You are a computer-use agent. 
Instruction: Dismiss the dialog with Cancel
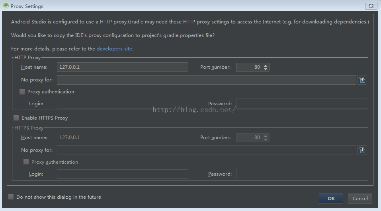click(360, 198)
